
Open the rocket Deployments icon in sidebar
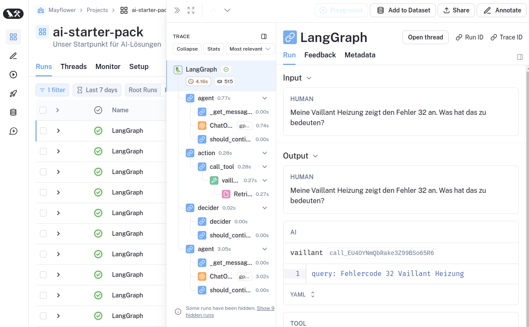pos(13,93)
